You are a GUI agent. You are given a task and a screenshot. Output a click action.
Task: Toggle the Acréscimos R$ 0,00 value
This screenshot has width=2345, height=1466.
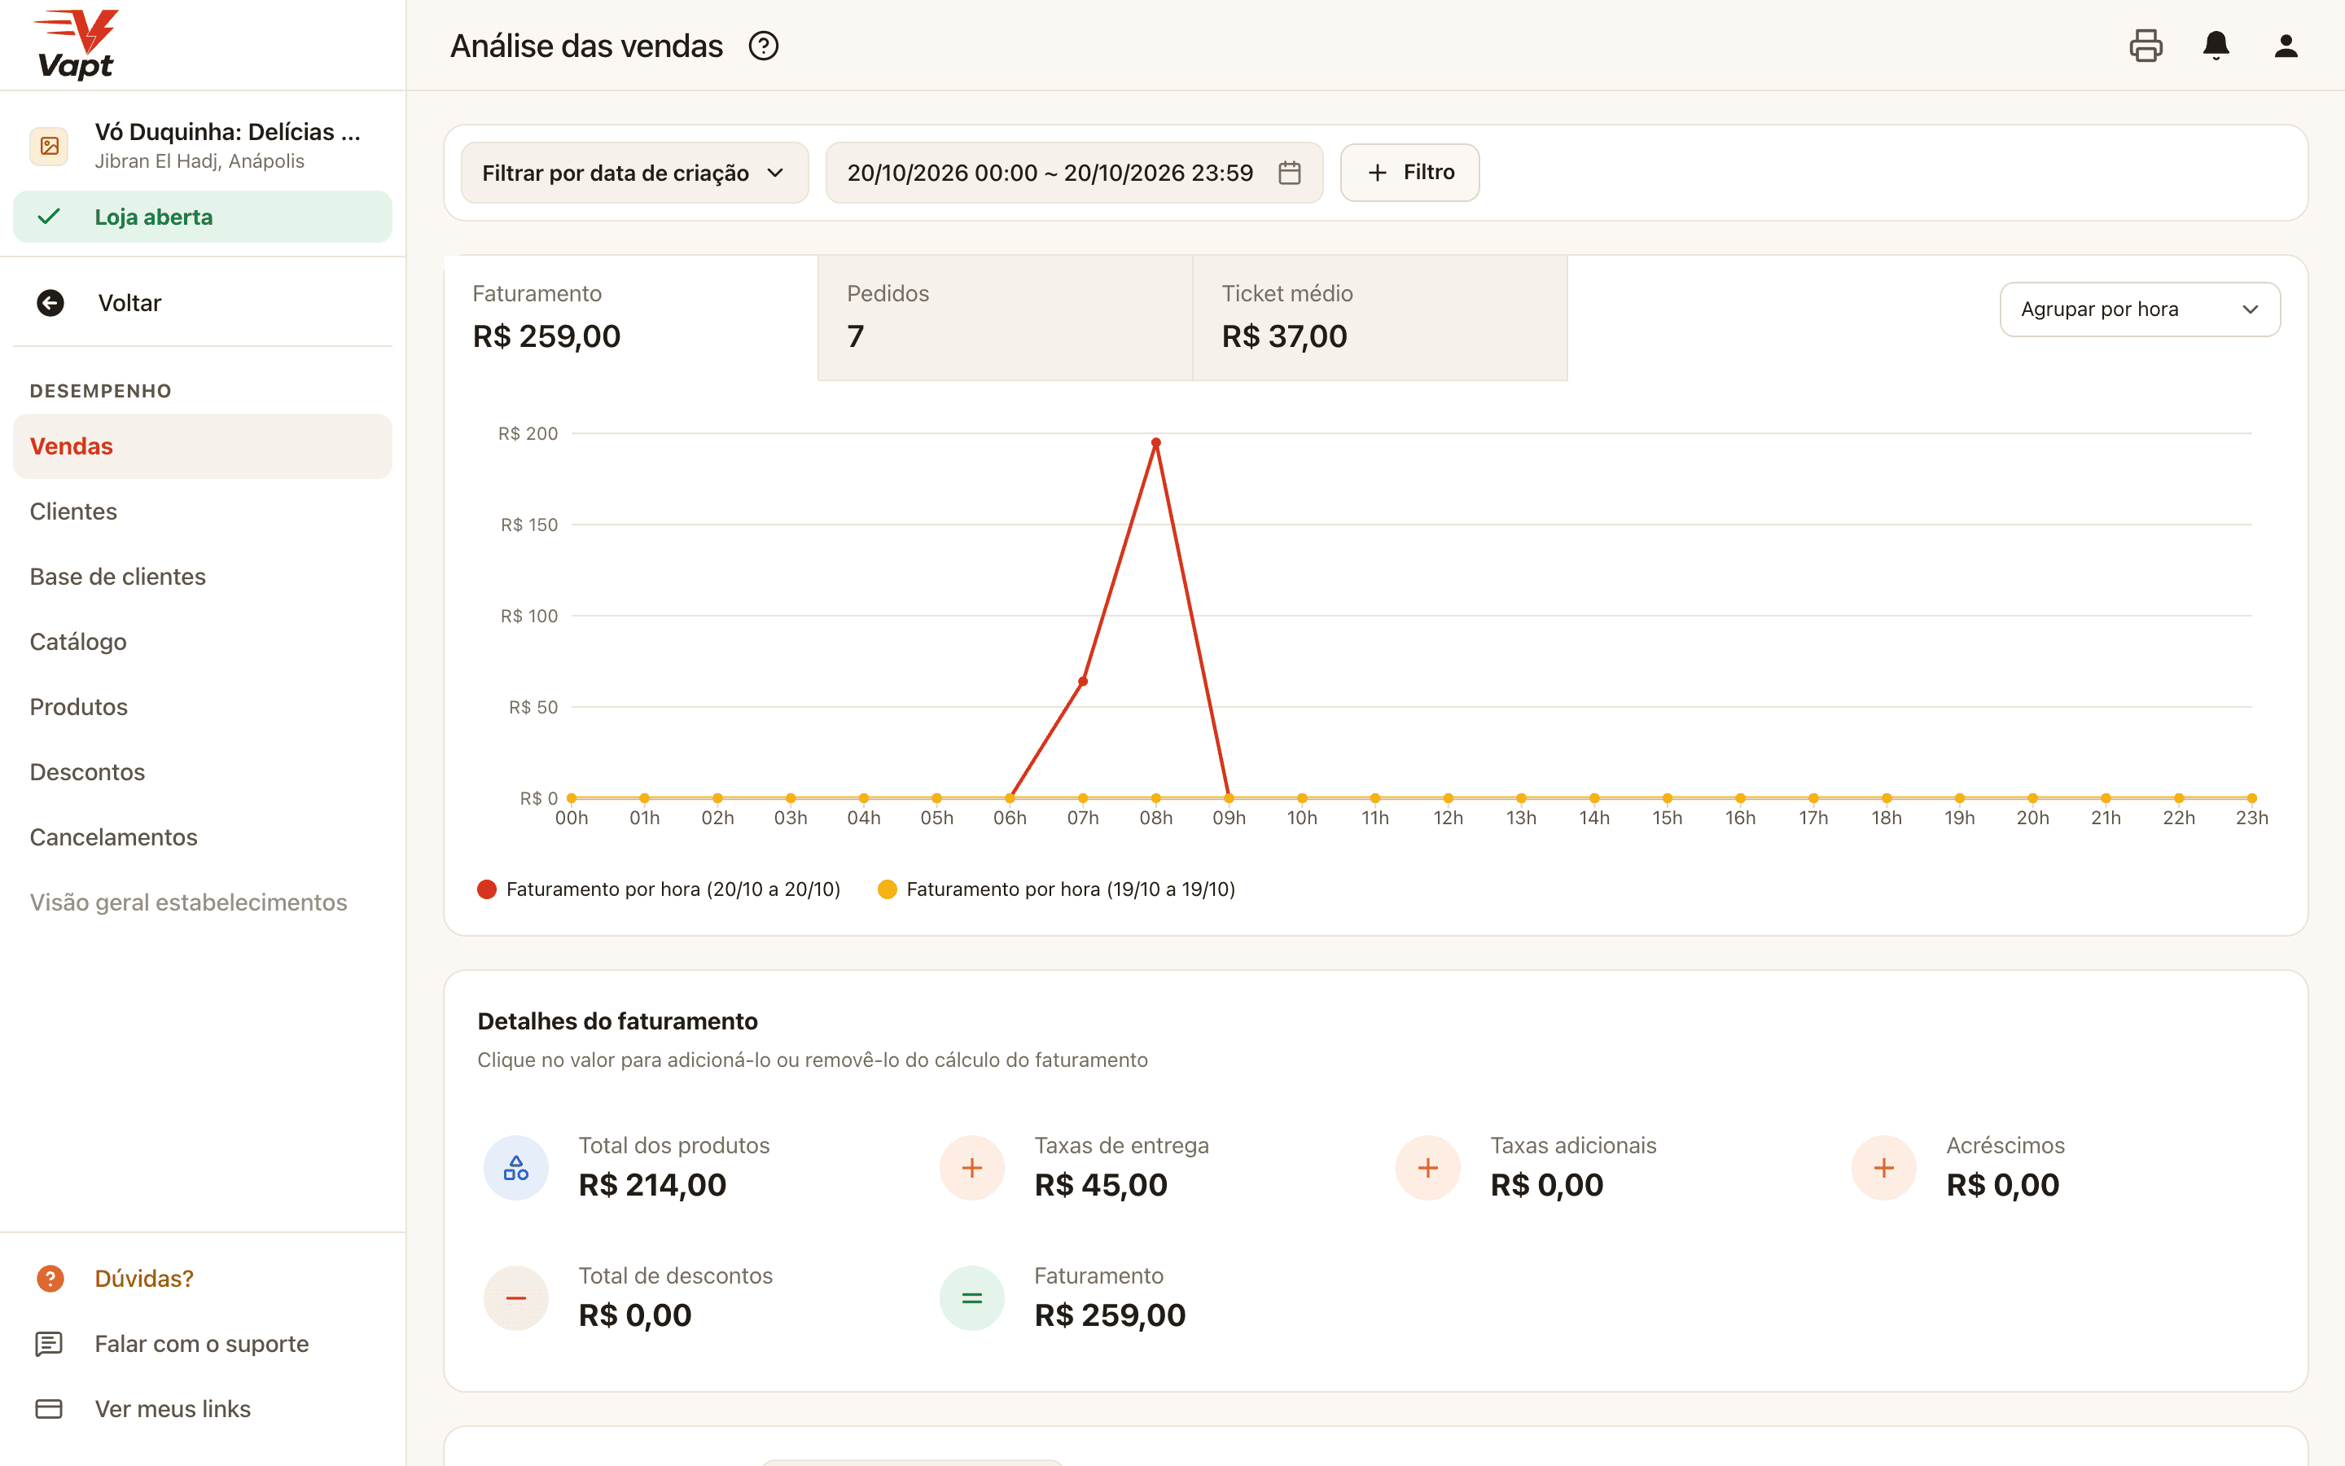[x=2003, y=1185]
